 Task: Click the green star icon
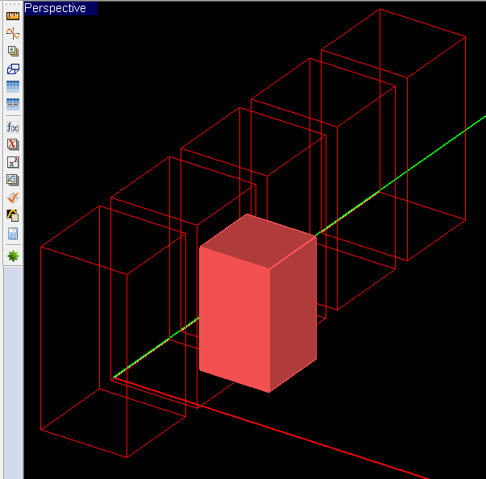pos(13,256)
